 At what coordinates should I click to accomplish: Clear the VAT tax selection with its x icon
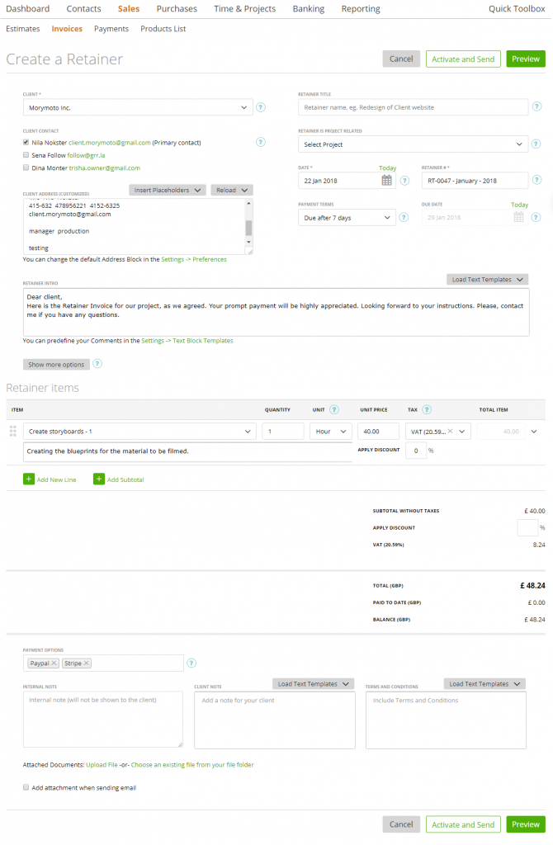449,431
